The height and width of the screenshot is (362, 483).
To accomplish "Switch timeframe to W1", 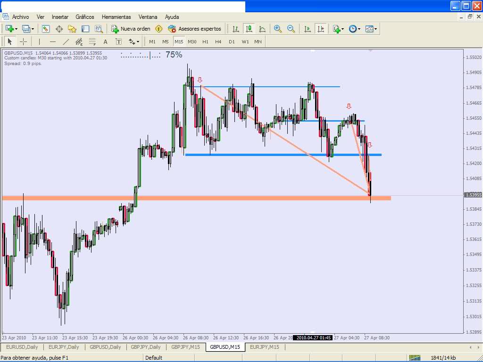I will click(245, 41).
